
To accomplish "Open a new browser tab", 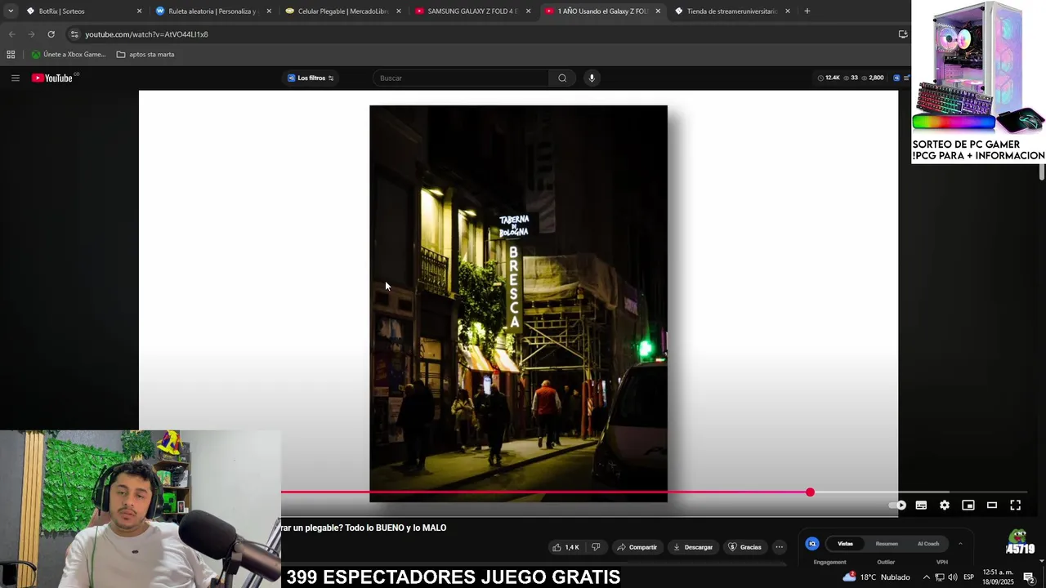I will [x=807, y=11].
